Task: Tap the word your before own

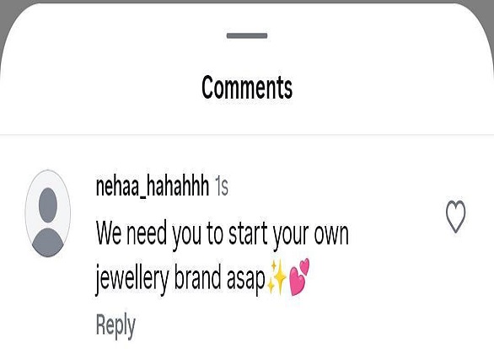Action: (x=291, y=238)
